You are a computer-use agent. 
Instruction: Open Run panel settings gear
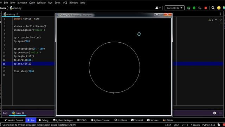[214, 113]
